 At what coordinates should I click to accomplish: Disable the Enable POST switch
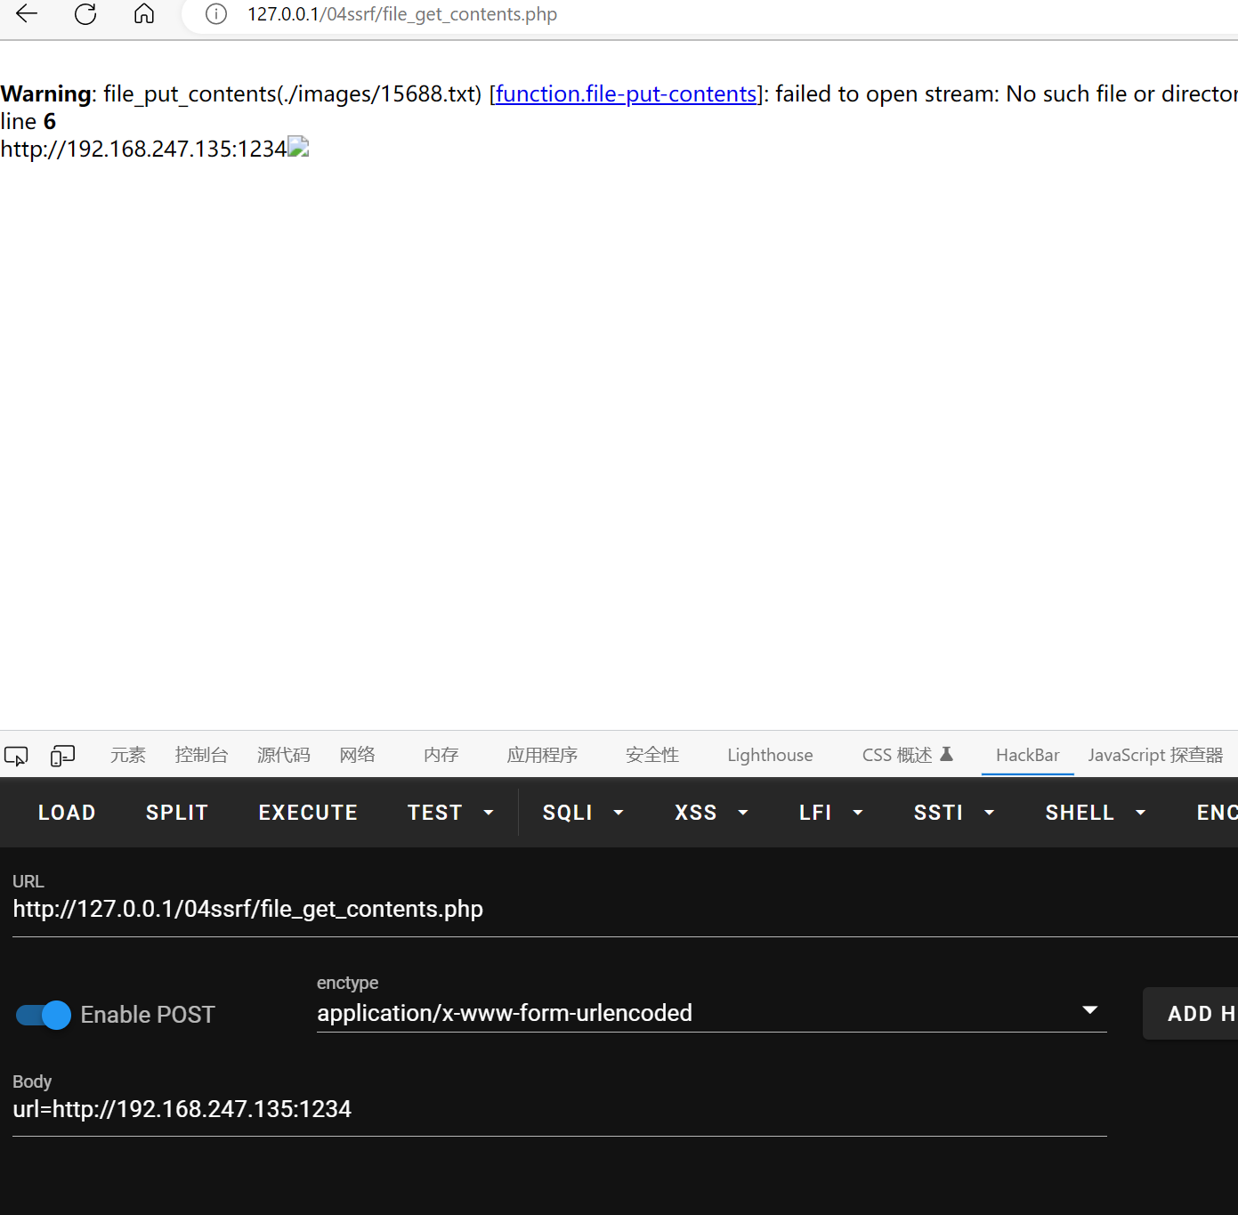(x=44, y=1015)
